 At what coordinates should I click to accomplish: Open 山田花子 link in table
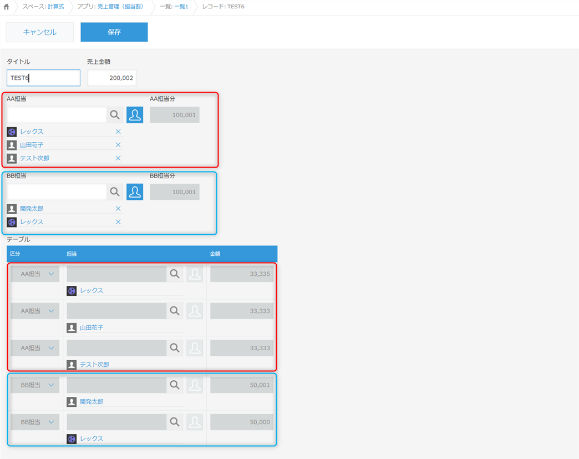[92, 327]
